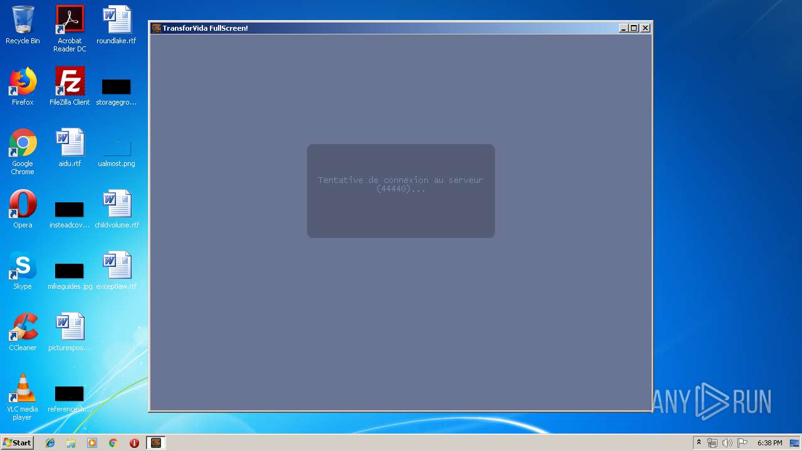Close the TransforVida FullScreen window
802x451 pixels.
tap(645, 28)
